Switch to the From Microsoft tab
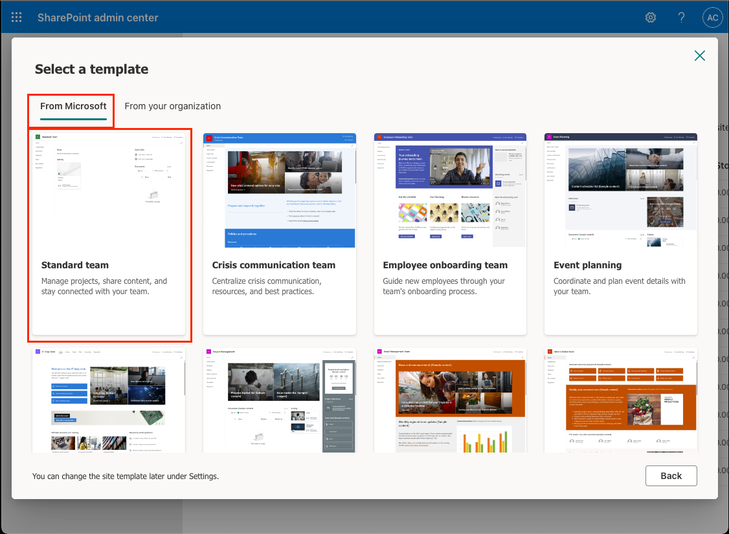729x534 pixels. (x=73, y=106)
